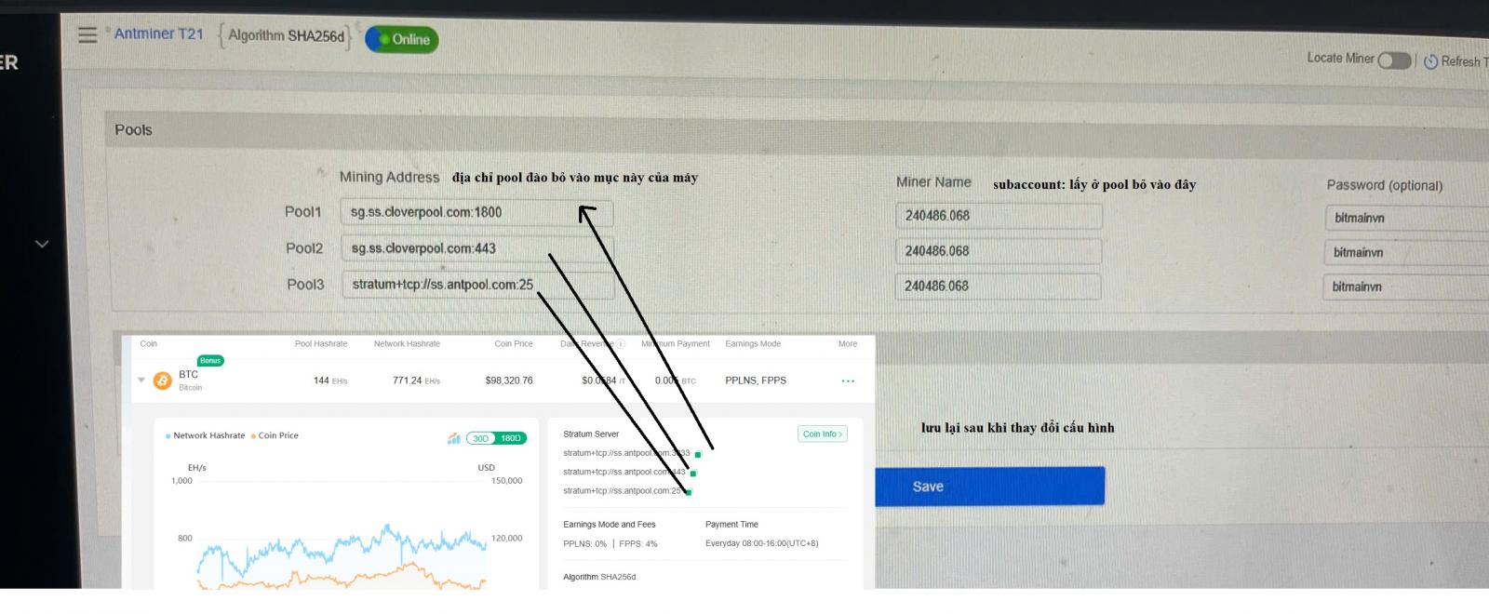The image size is (1489, 614).
Task: Expand the left sidebar chevron
Action: coord(41,244)
